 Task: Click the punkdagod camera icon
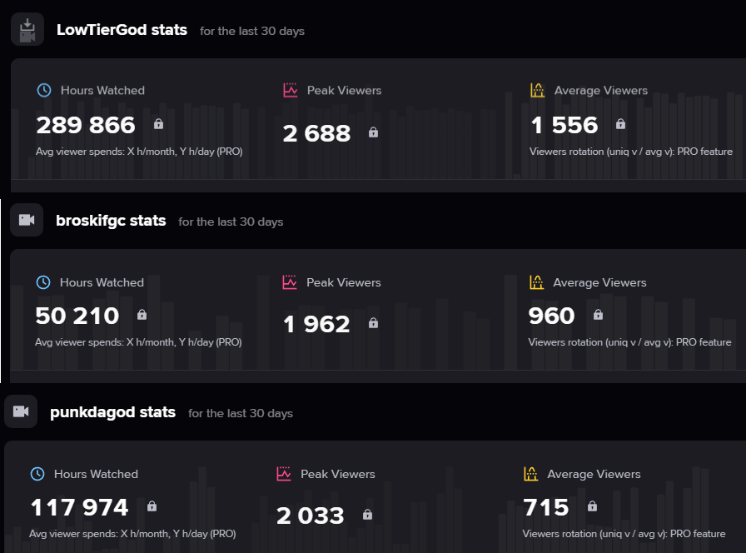click(x=21, y=411)
